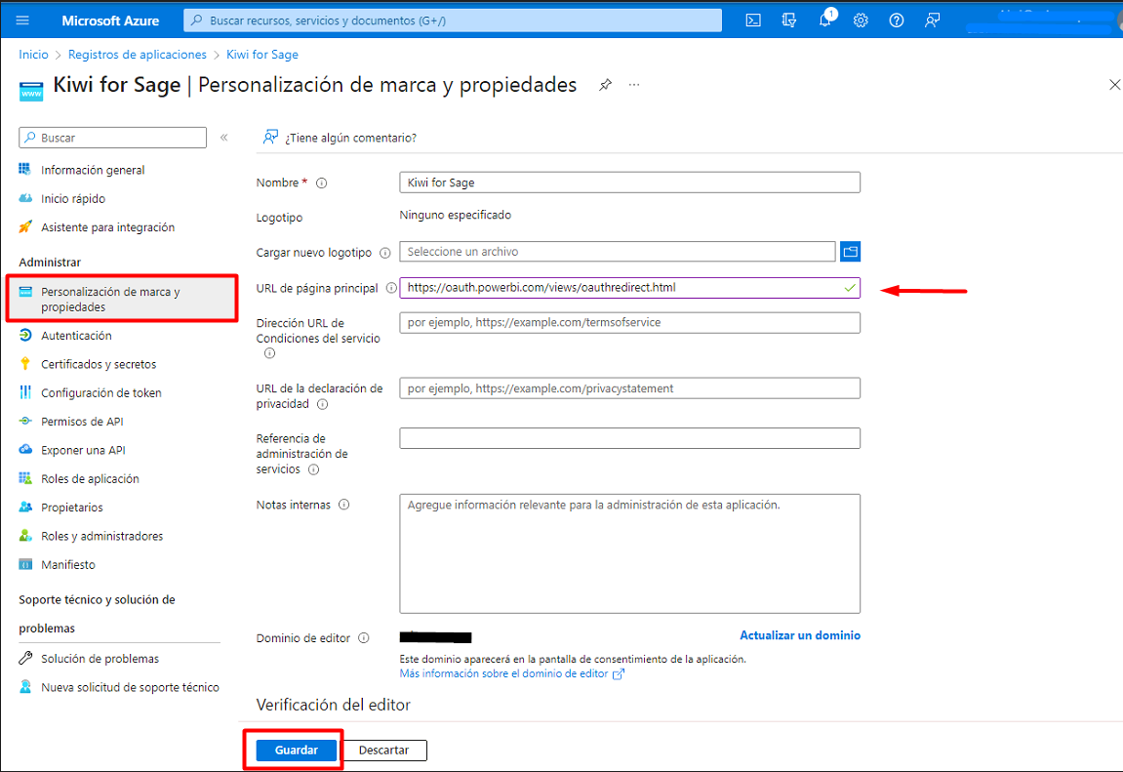
Task: Focus the sidebar Buscar field
Action: pyautogui.click(x=113, y=138)
